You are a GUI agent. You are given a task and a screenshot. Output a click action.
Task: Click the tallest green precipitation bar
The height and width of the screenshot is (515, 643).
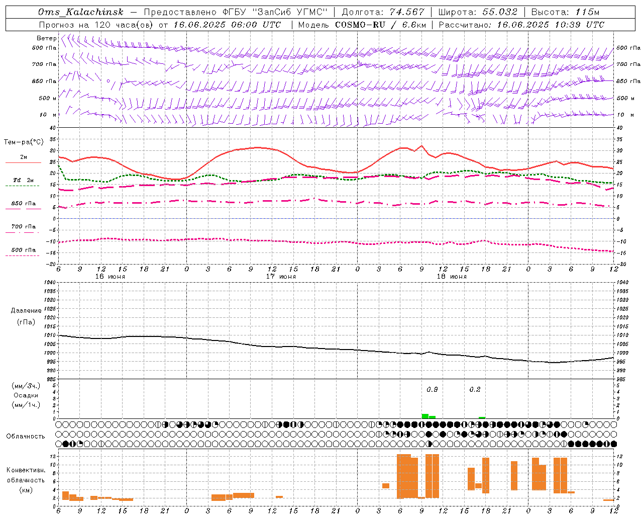[x=425, y=416]
